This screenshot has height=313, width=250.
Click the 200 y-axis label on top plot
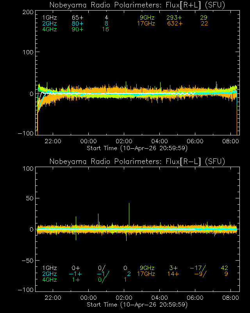pyautogui.click(x=27, y=12)
